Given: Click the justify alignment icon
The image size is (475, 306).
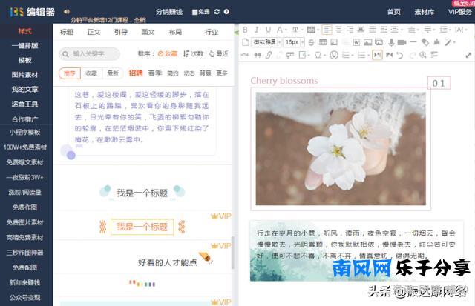Looking at the screenshot, I should click(x=373, y=30).
